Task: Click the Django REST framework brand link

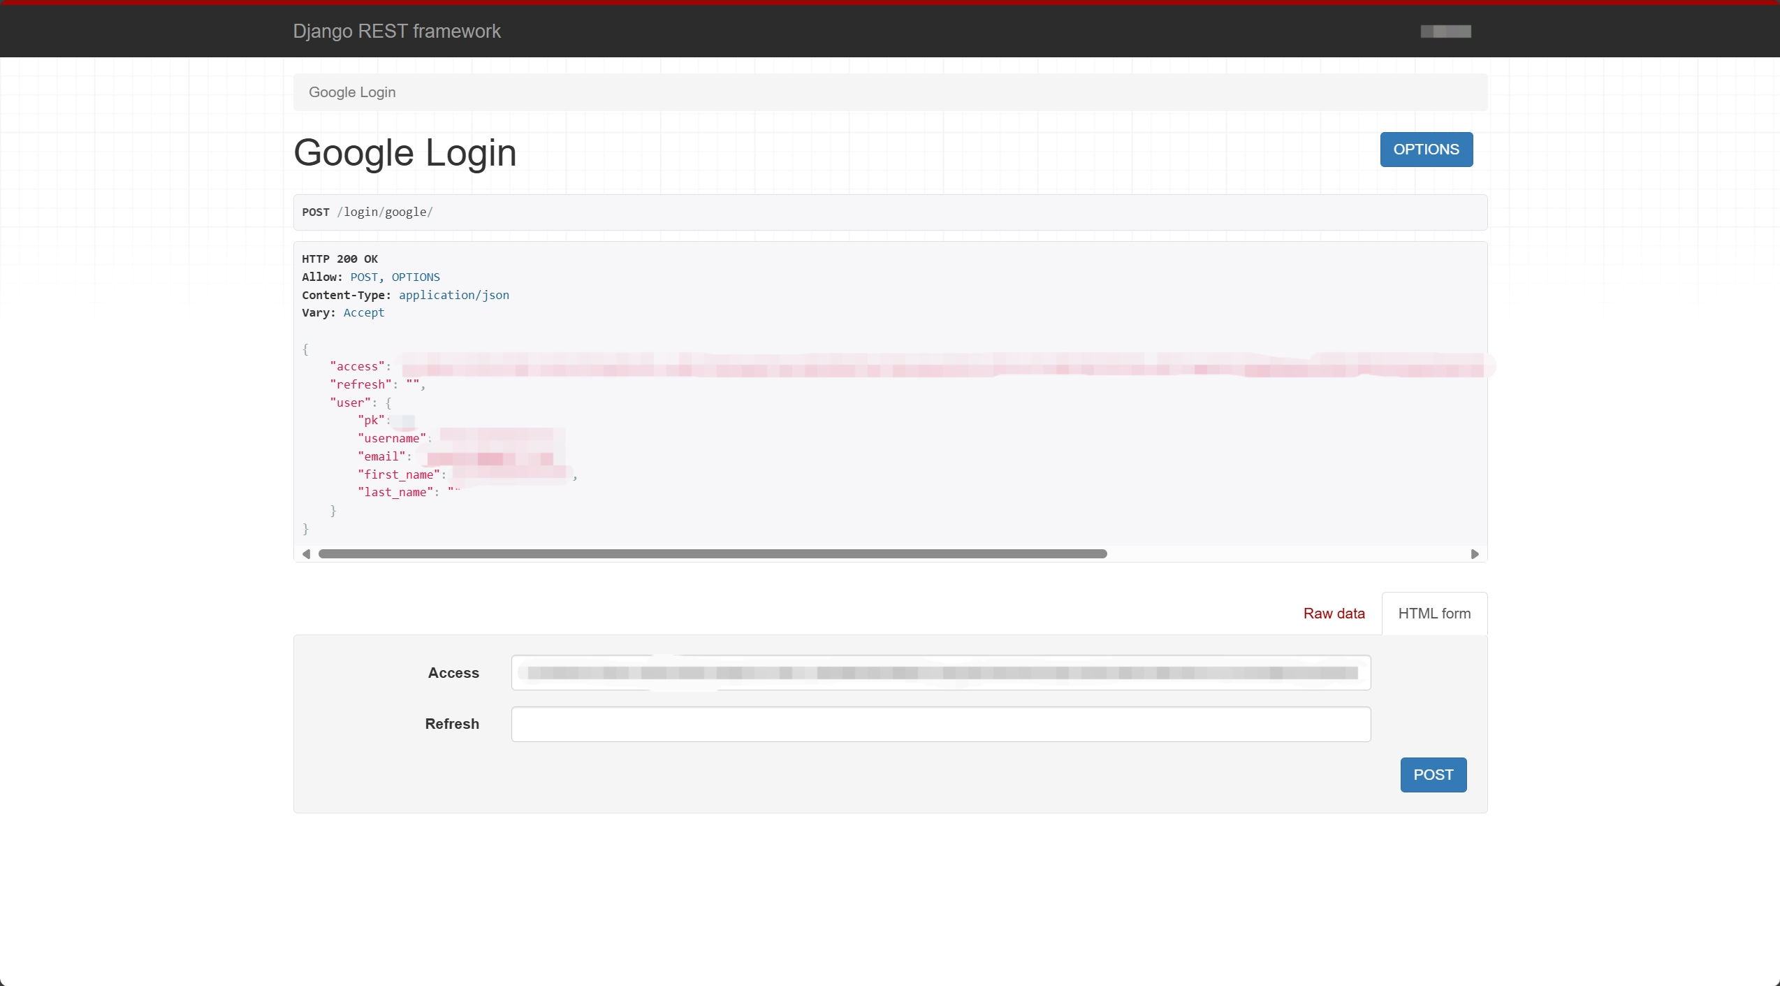Action: (396, 31)
